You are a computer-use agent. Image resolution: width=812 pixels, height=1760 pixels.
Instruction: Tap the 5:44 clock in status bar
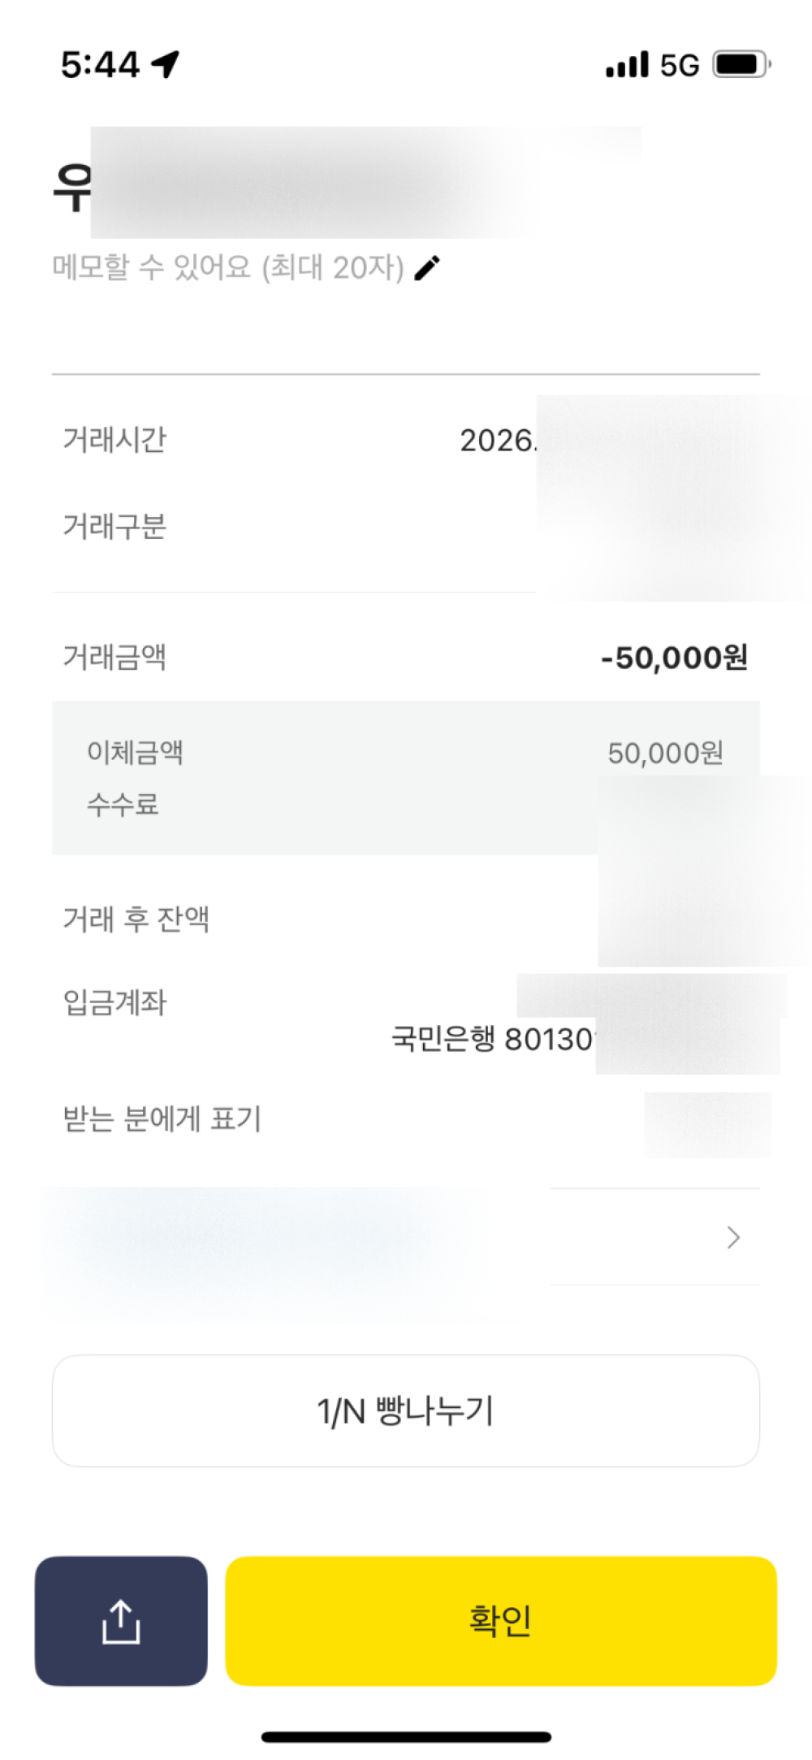point(100,65)
